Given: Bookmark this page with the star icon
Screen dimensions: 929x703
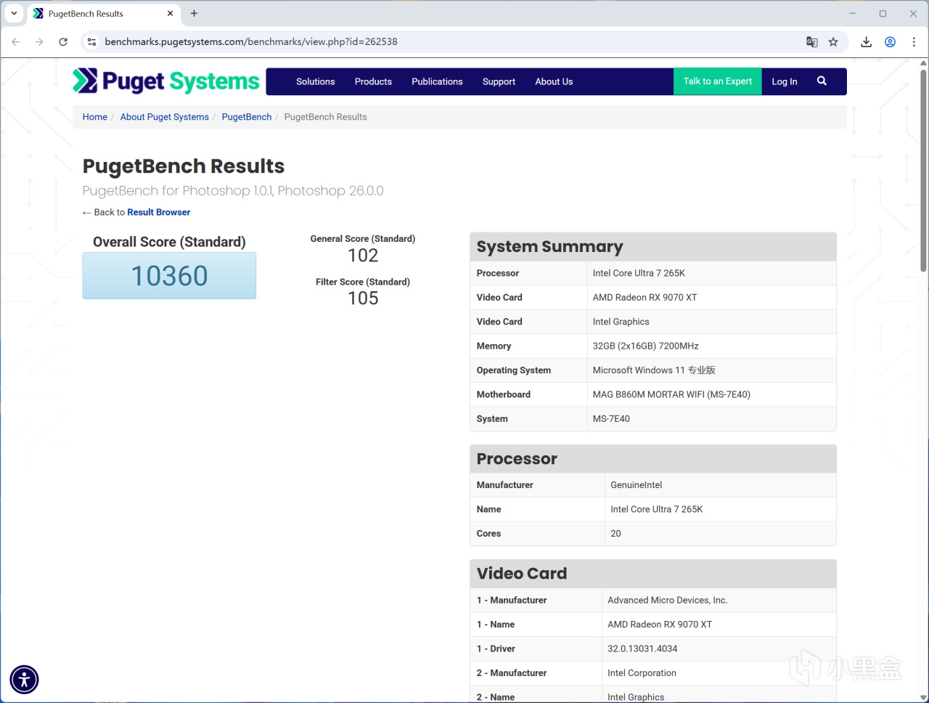Looking at the screenshot, I should coord(833,42).
